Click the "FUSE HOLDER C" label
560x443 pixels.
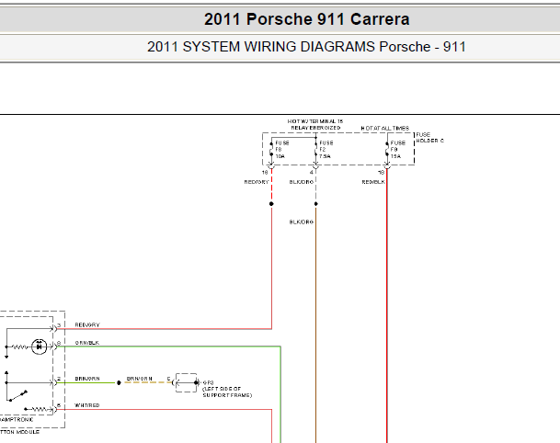[x=430, y=138]
